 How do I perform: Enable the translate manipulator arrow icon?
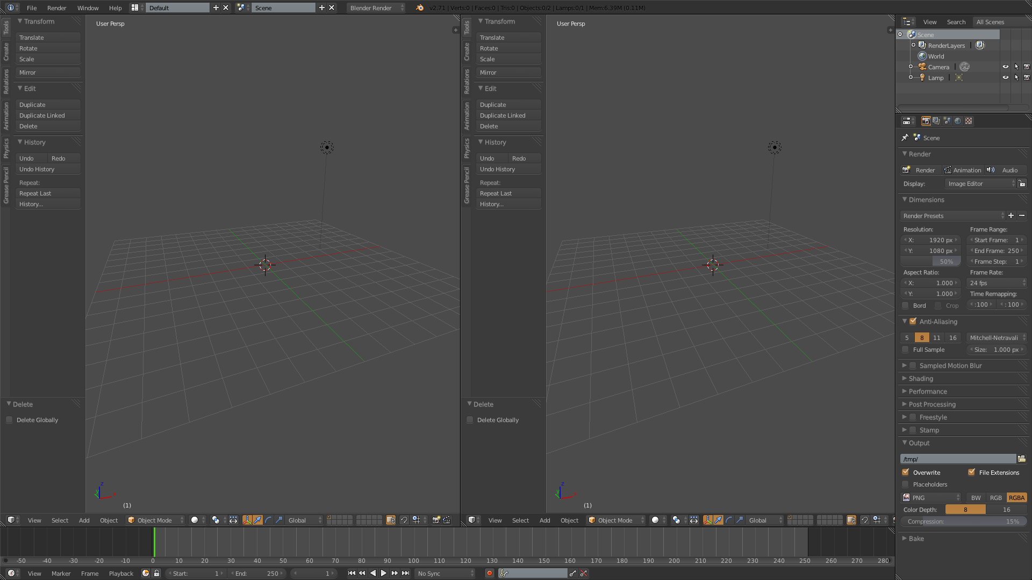tap(258, 520)
